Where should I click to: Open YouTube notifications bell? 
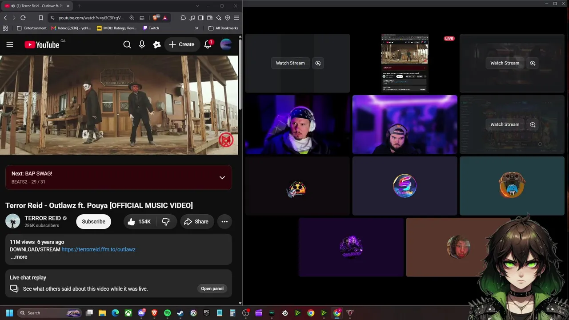tap(208, 44)
